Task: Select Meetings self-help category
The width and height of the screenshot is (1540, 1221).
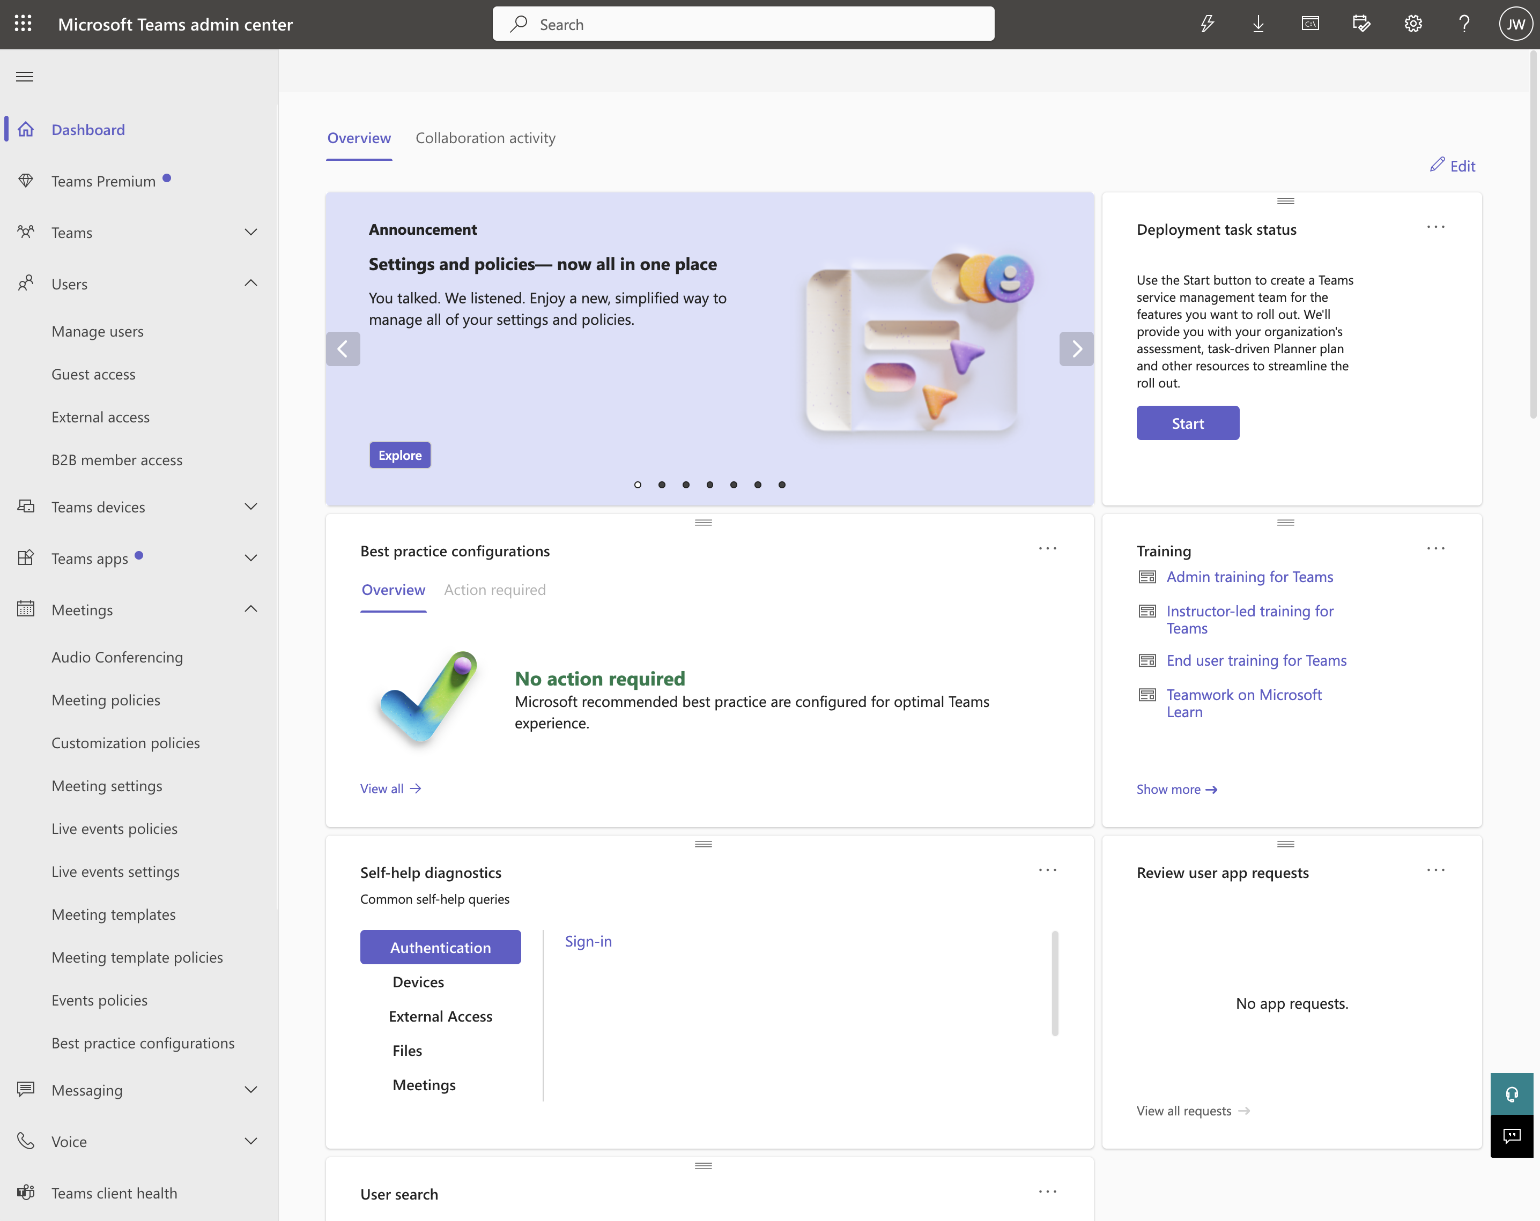Action: (x=424, y=1085)
